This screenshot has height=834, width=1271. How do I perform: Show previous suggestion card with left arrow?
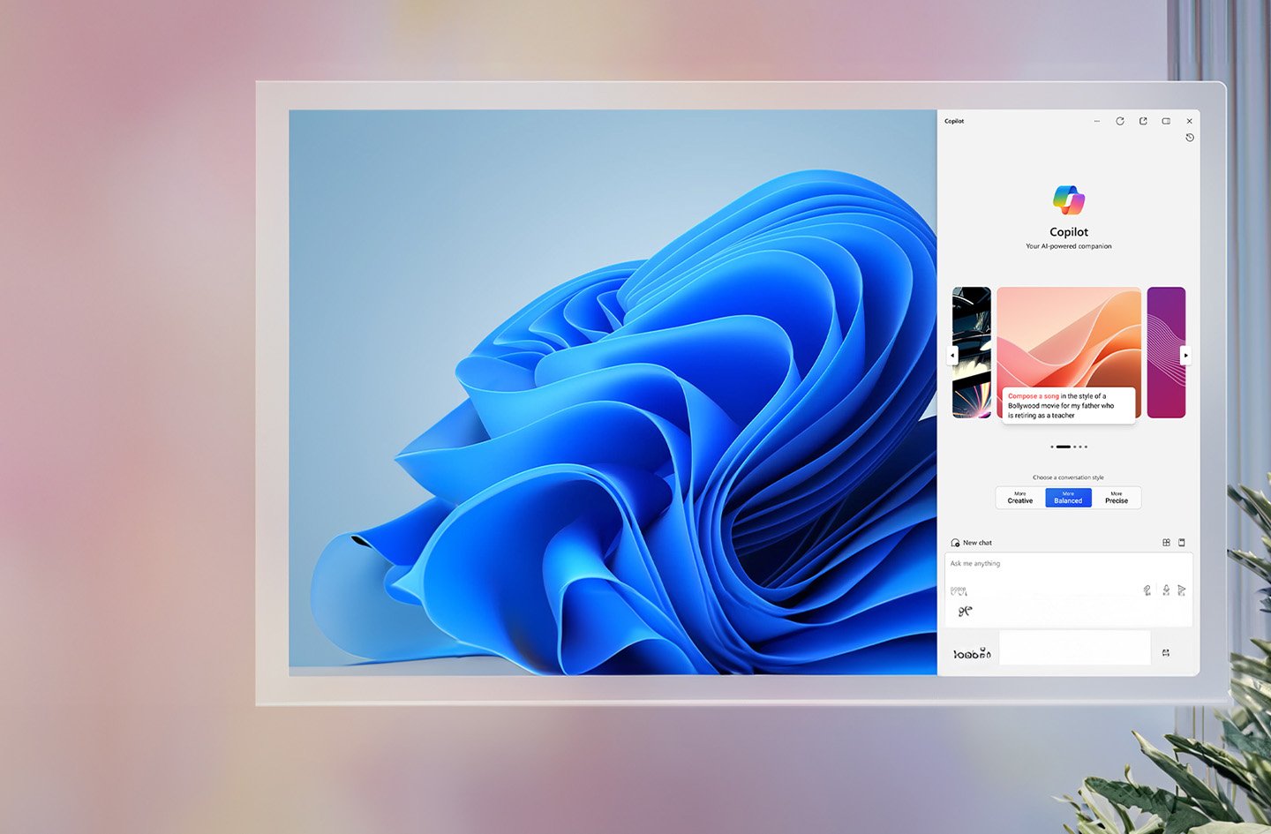tap(952, 356)
